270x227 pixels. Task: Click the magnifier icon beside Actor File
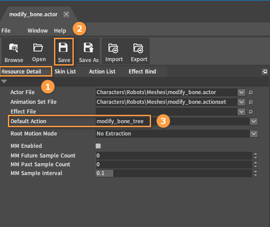coord(251,92)
